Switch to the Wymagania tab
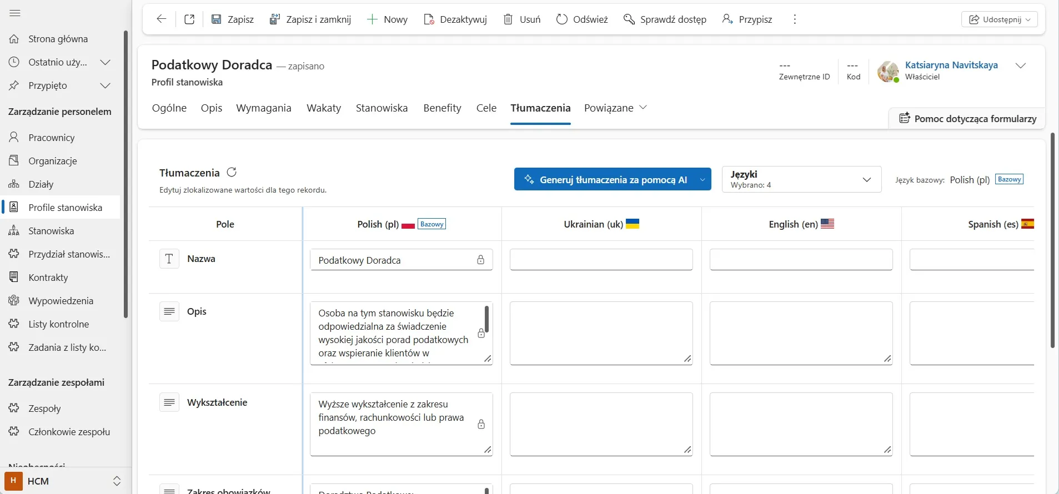Image resolution: width=1059 pixels, height=494 pixels. [264, 108]
